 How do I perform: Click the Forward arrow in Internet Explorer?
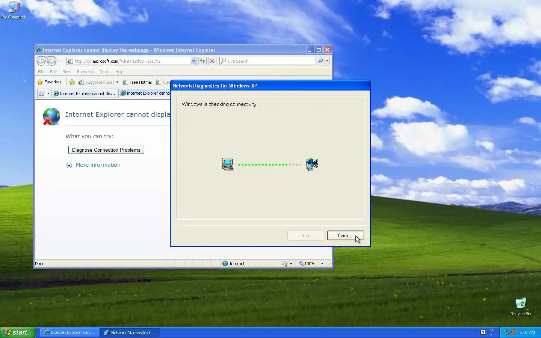52,61
